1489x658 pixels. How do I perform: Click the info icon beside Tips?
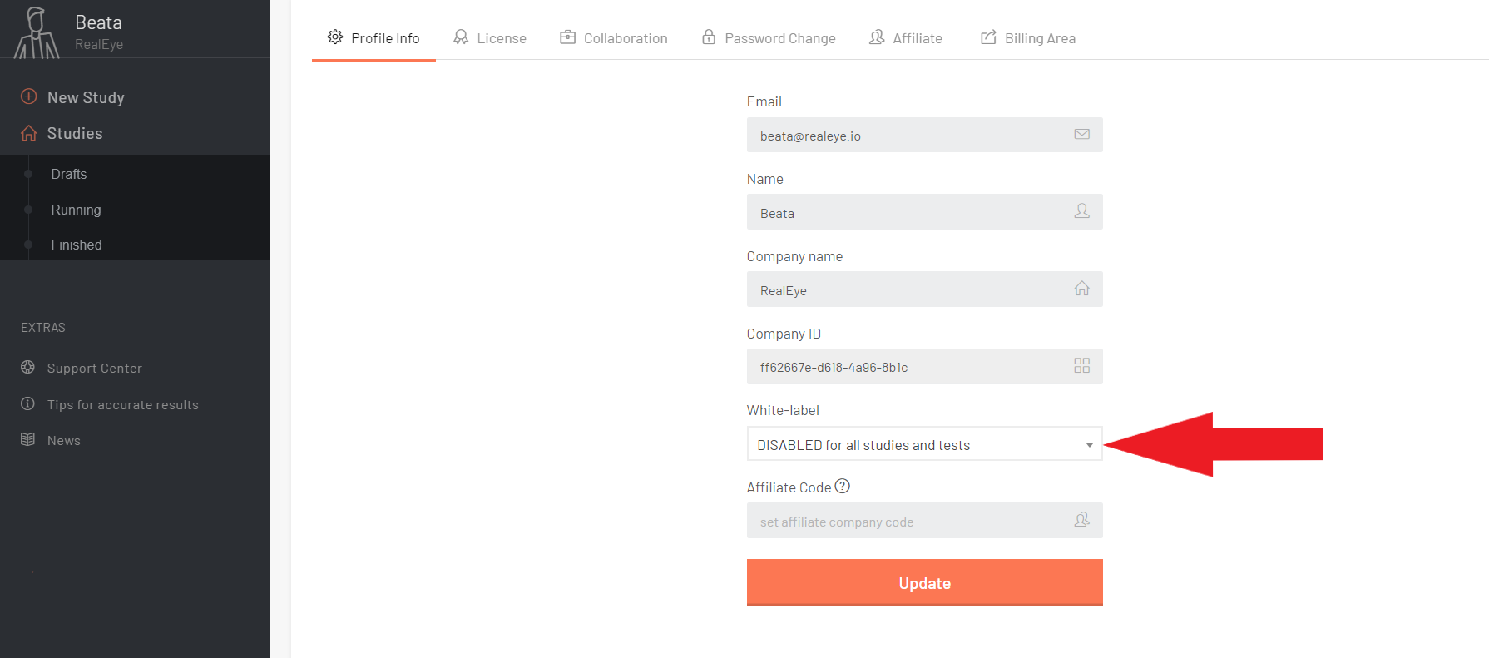[27, 403]
